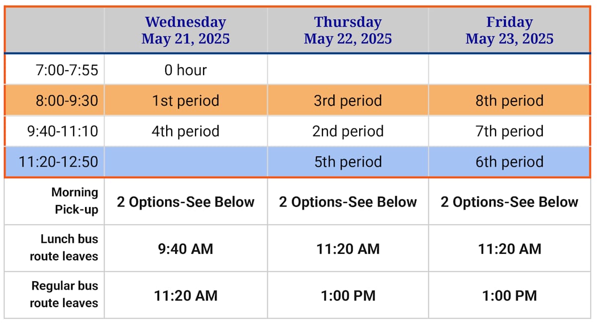Click Wednesday's 2 Options-See Below text

(x=186, y=202)
